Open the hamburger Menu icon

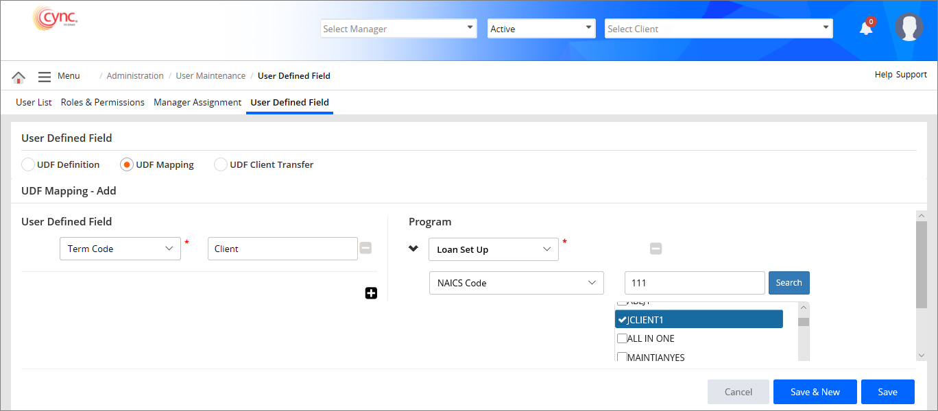(45, 77)
